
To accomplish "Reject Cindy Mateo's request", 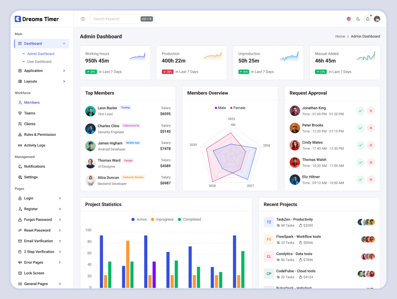I will (371, 146).
